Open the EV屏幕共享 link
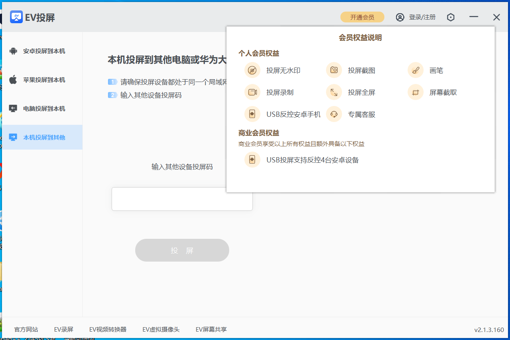Screen dimensions: 510x340 click(211, 330)
